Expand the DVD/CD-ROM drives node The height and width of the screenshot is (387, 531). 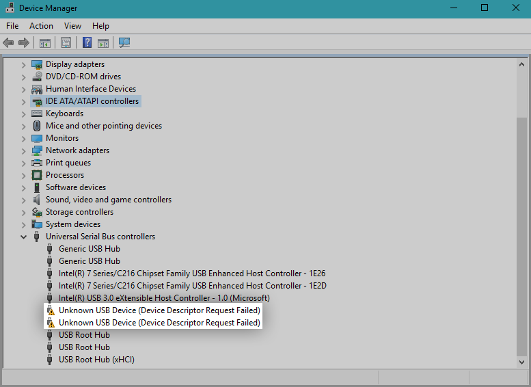[23, 77]
